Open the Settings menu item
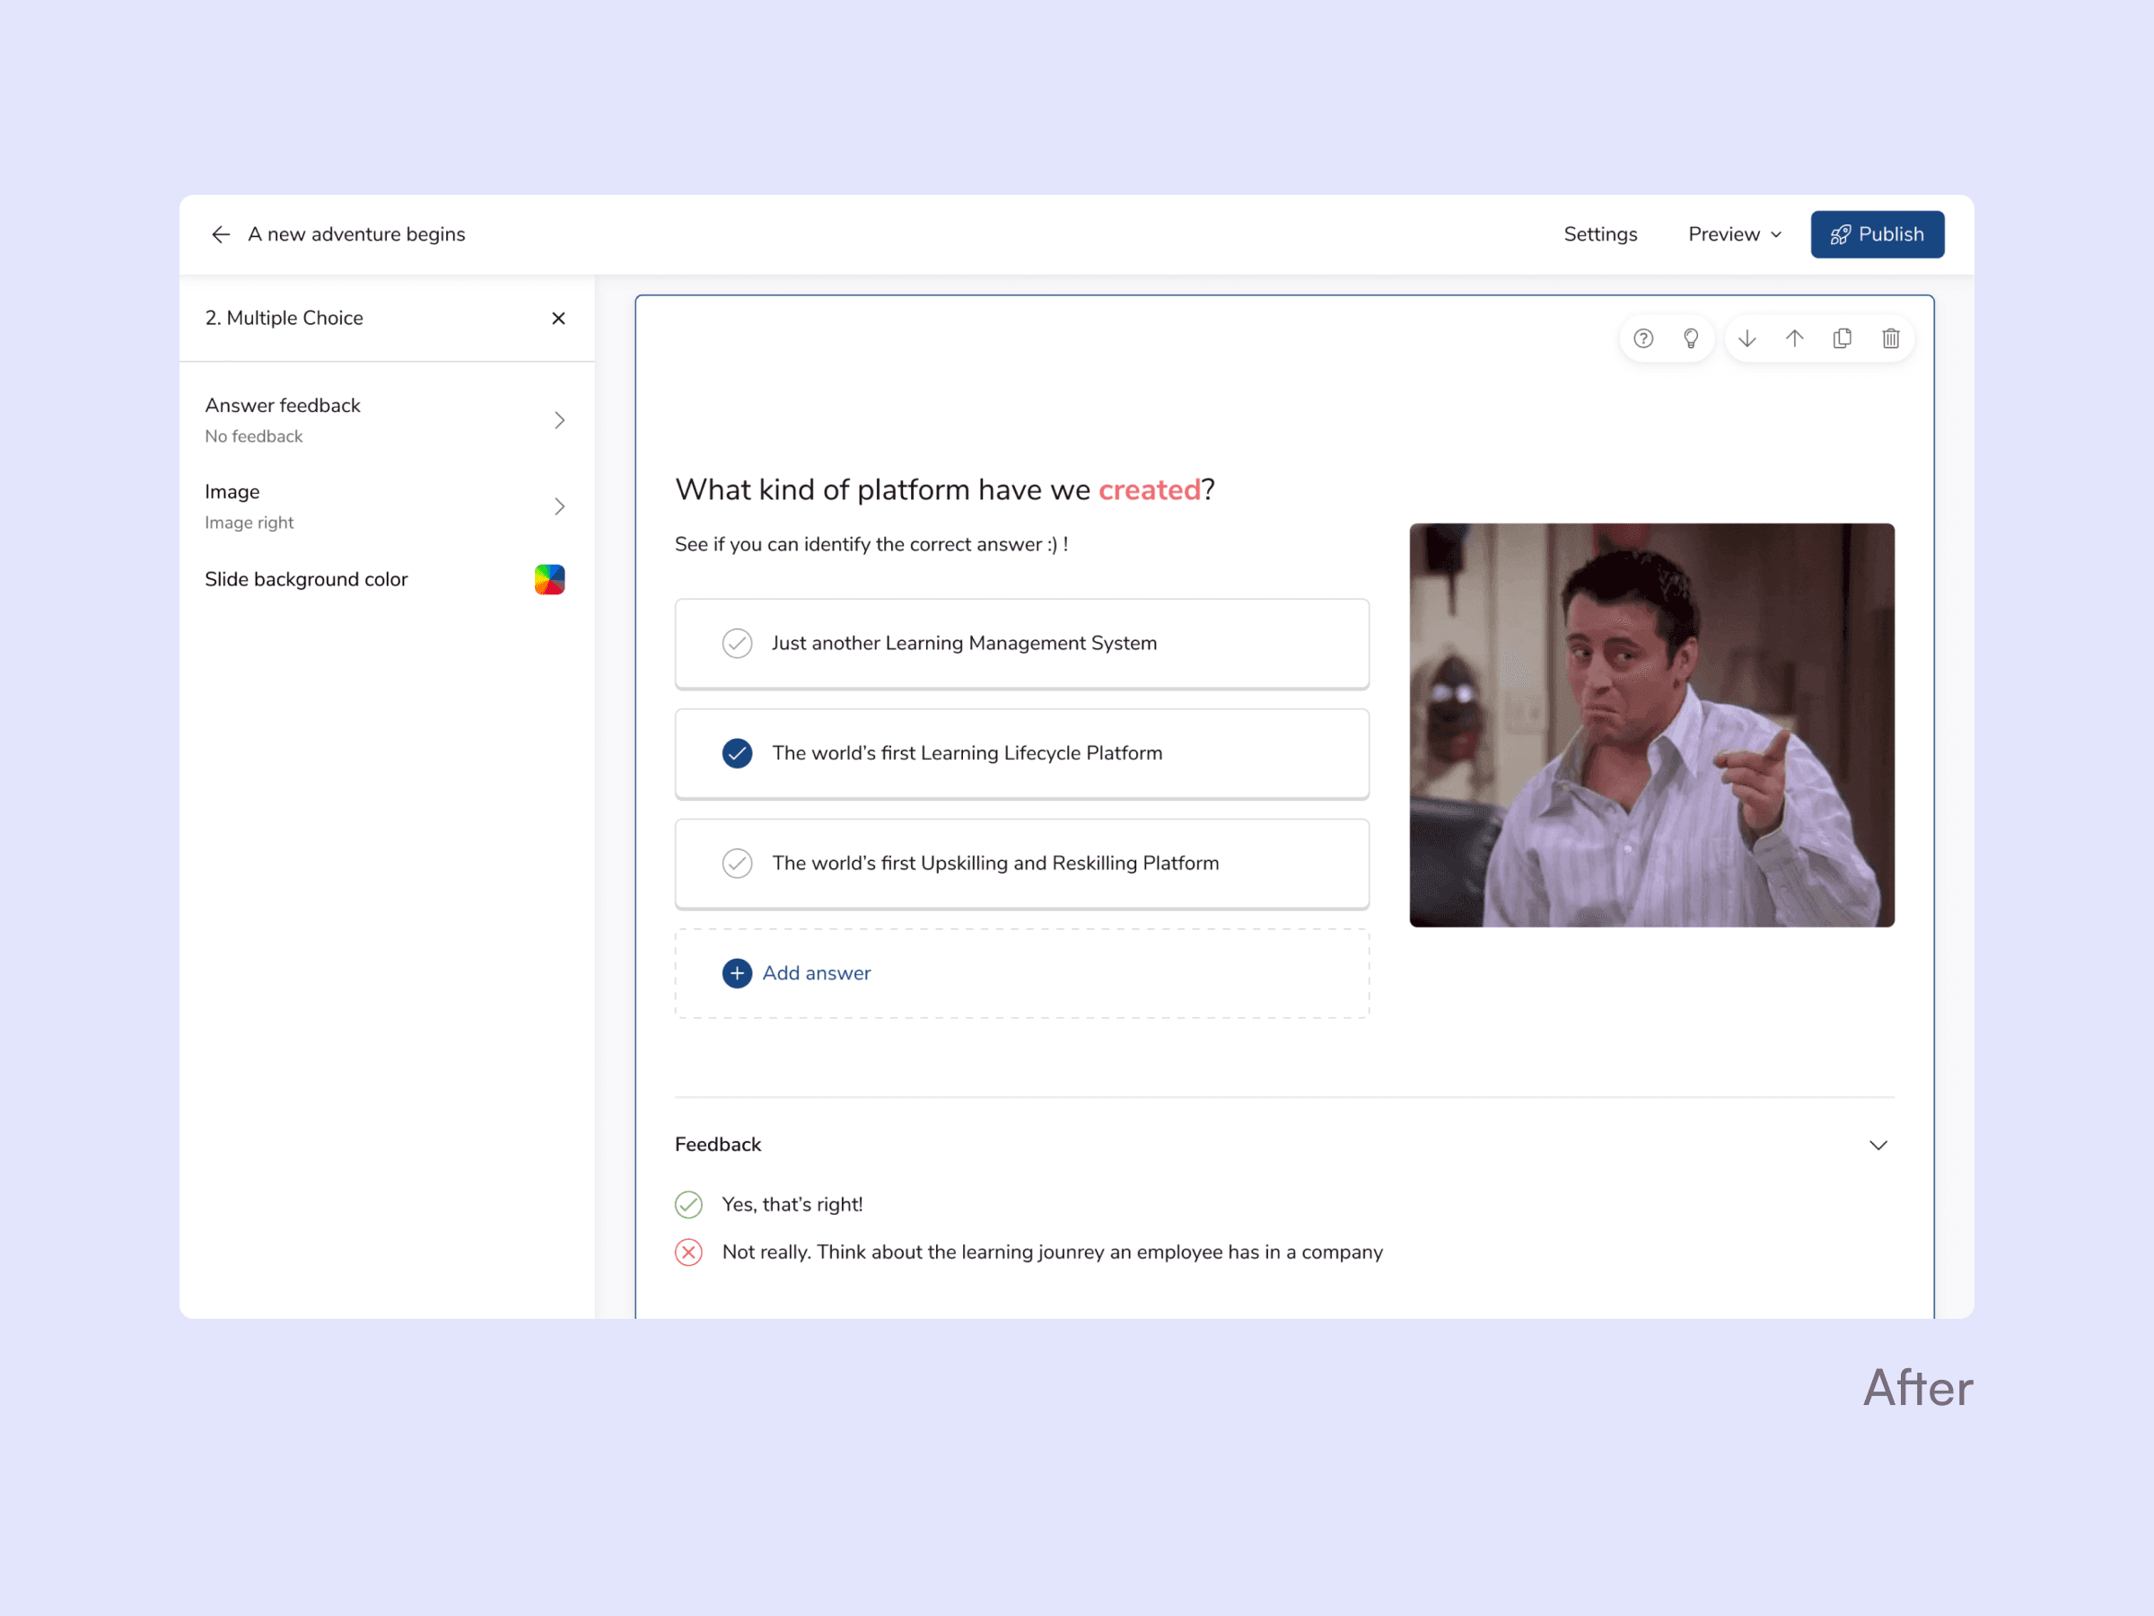The width and height of the screenshot is (2154, 1616). (1600, 234)
